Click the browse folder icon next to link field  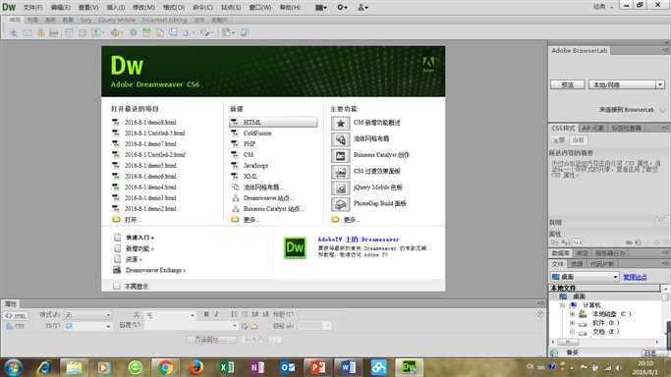pyautogui.click(x=254, y=326)
